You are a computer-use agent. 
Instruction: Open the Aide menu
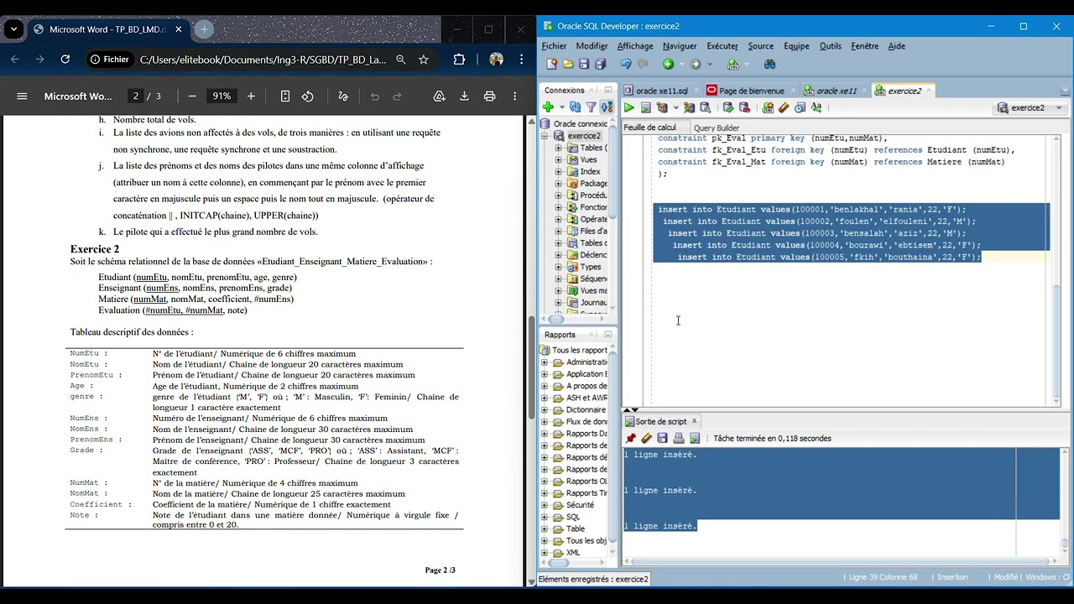(896, 46)
